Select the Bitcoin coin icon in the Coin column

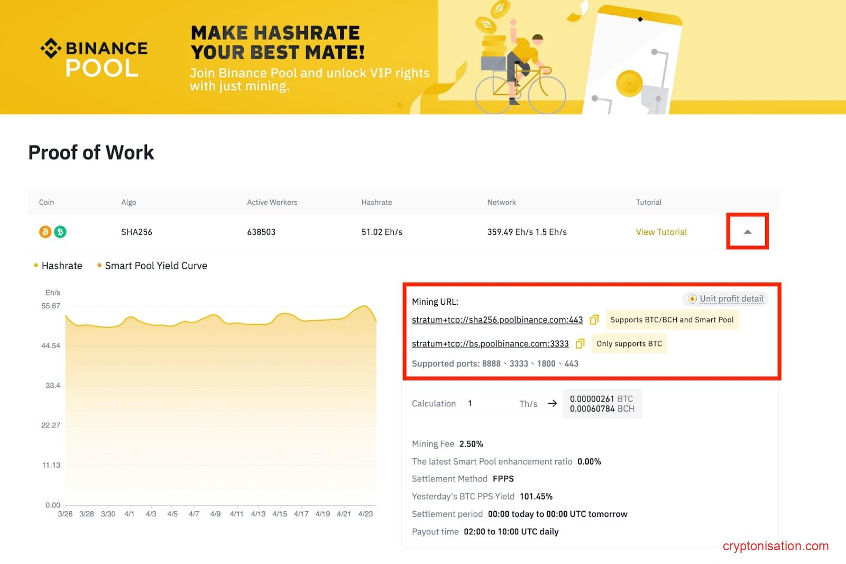(45, 232)
